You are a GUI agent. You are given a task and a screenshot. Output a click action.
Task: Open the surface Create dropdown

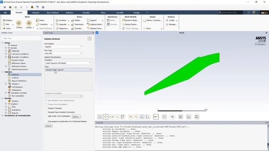click(x=171, y=21)
